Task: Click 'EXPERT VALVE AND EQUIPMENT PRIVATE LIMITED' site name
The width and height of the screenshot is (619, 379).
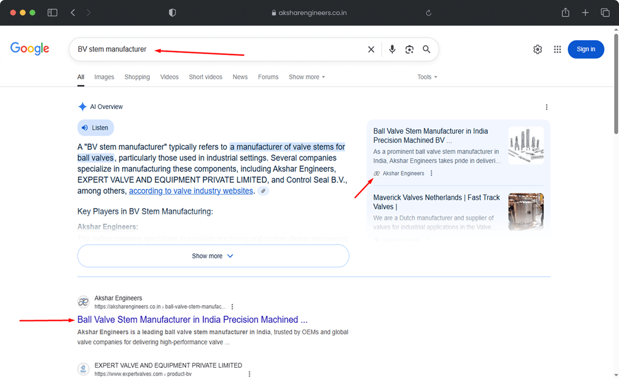Action: tap(168, 365)
